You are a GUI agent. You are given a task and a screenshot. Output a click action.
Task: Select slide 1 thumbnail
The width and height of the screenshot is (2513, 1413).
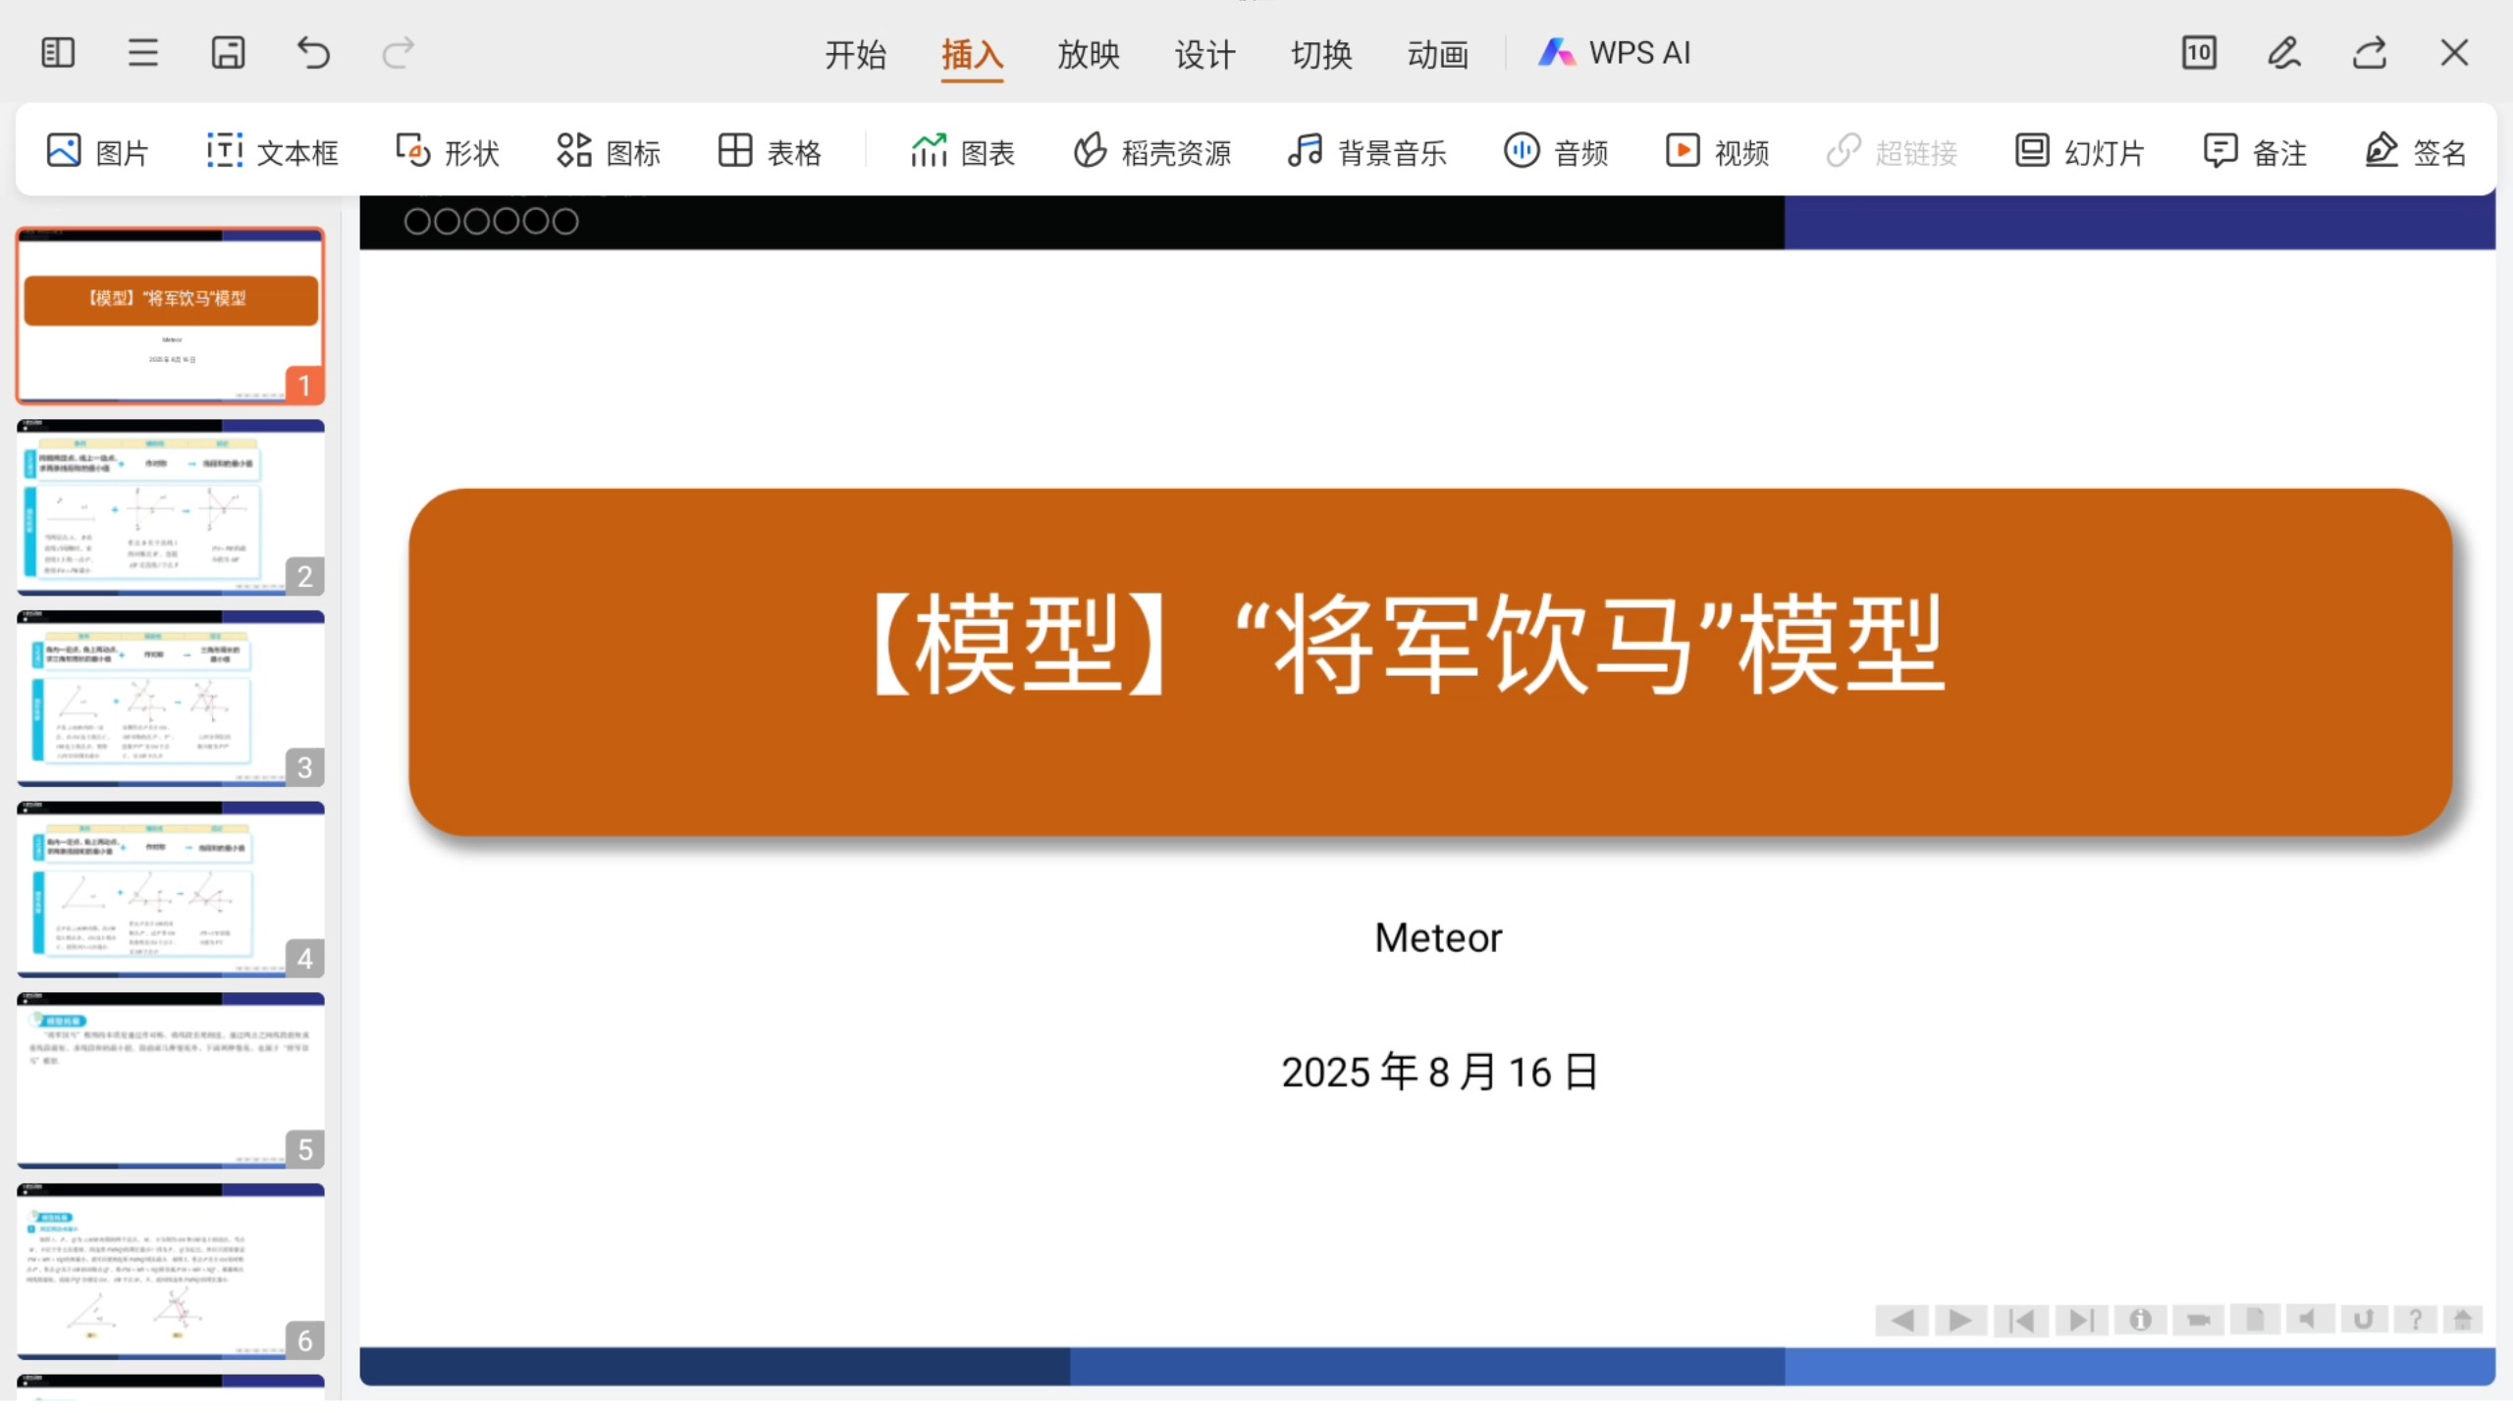[171, 316]
